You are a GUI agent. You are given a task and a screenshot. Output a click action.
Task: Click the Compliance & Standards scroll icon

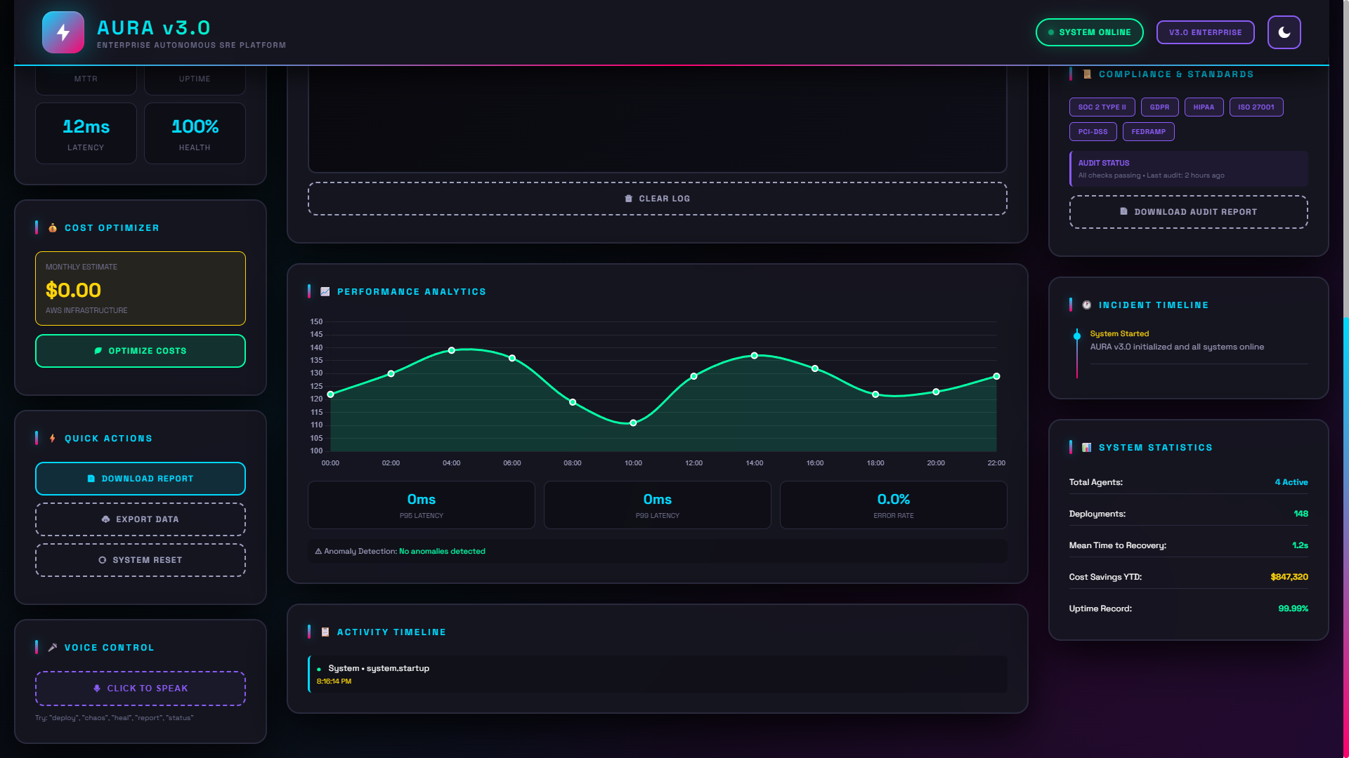(x=1087, y=74)
